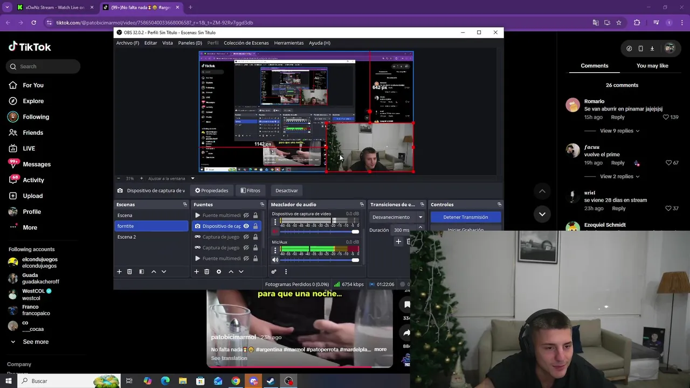Unlock first Captura de juego lock
690x388 pixels.
256,237
